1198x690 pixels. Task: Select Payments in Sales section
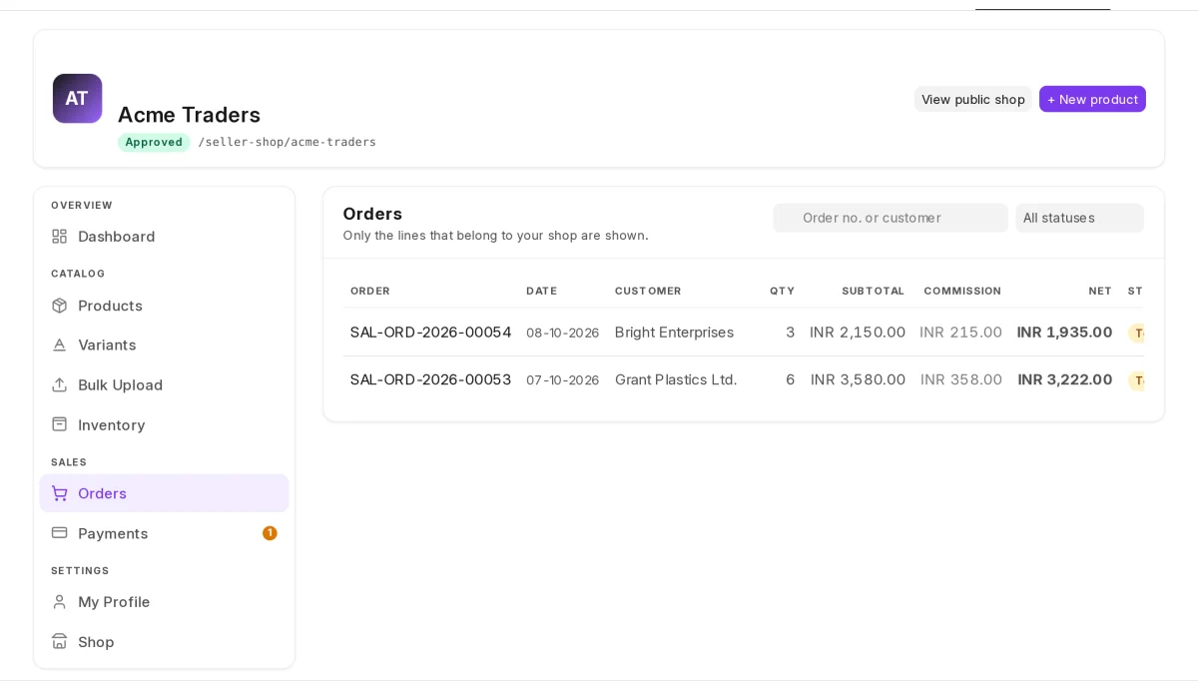164,533
